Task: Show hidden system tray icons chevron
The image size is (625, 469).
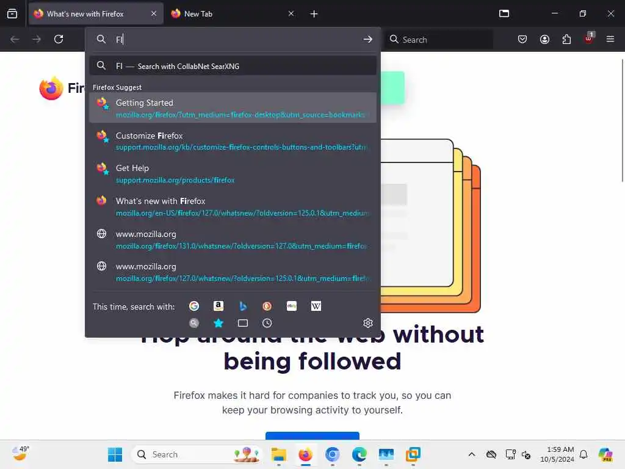Action: point(472,454)
